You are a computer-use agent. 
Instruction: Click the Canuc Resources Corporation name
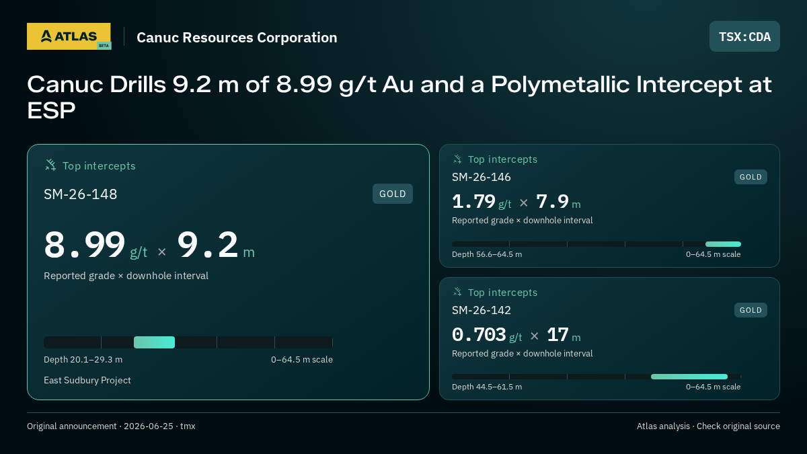[237, 38]
